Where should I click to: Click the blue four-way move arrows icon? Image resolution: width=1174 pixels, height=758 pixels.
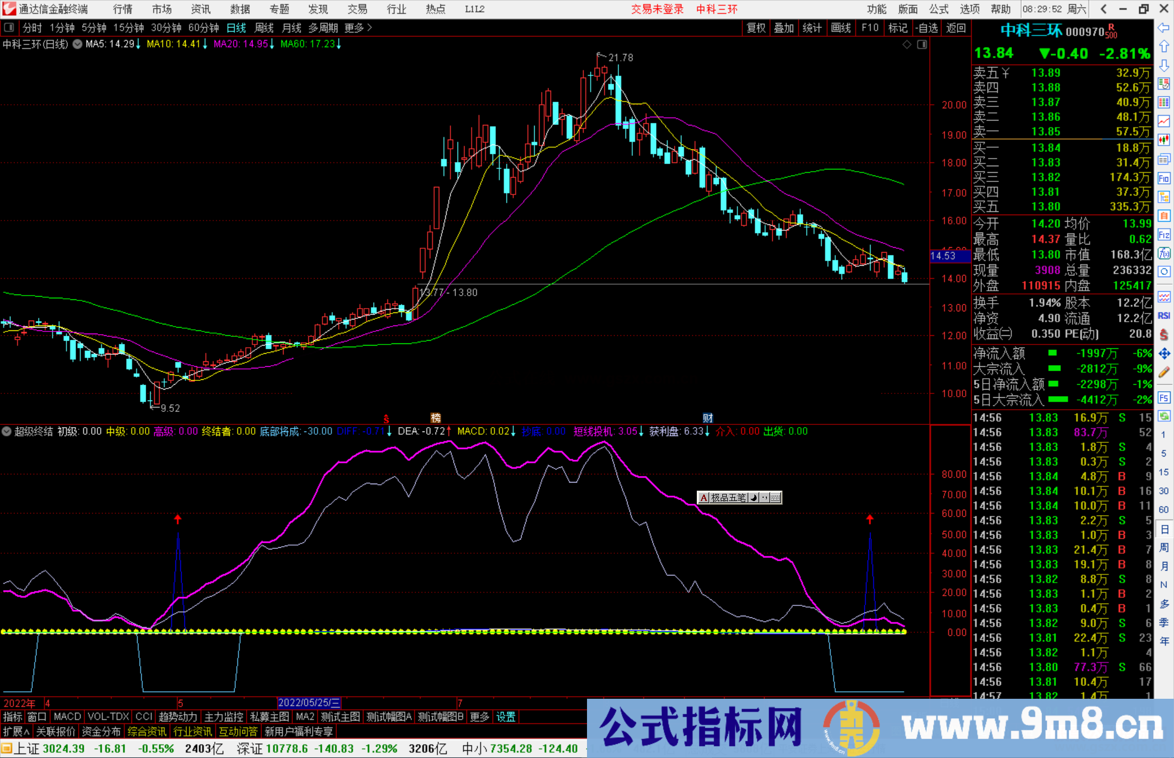click(x=1164, y=353)
